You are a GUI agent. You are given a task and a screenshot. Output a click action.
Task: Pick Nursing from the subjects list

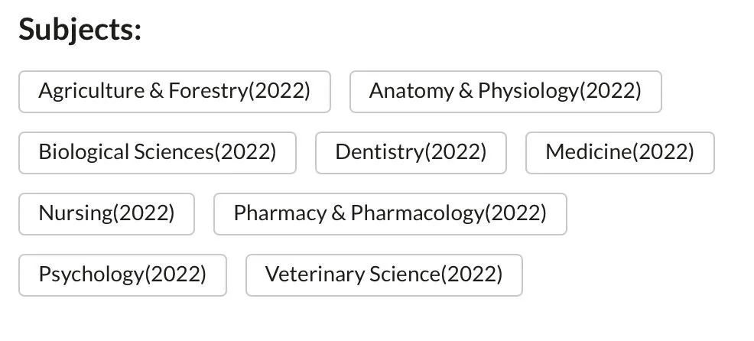[106, 214]
